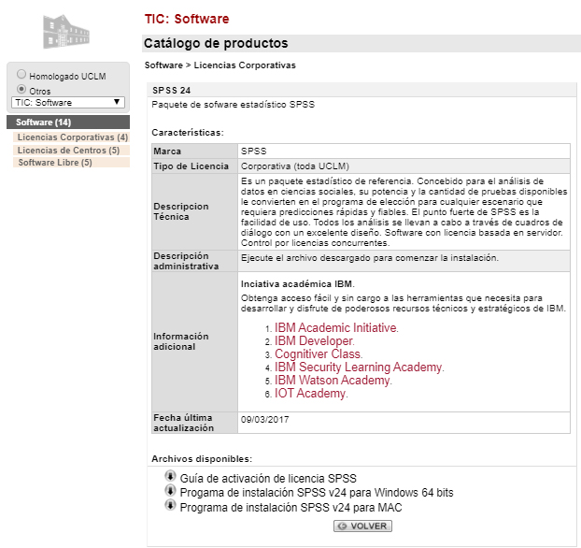This screenshot has width=581, height=548.
Task: Open the TIC: Software dropdown
Action: [68, 103]
